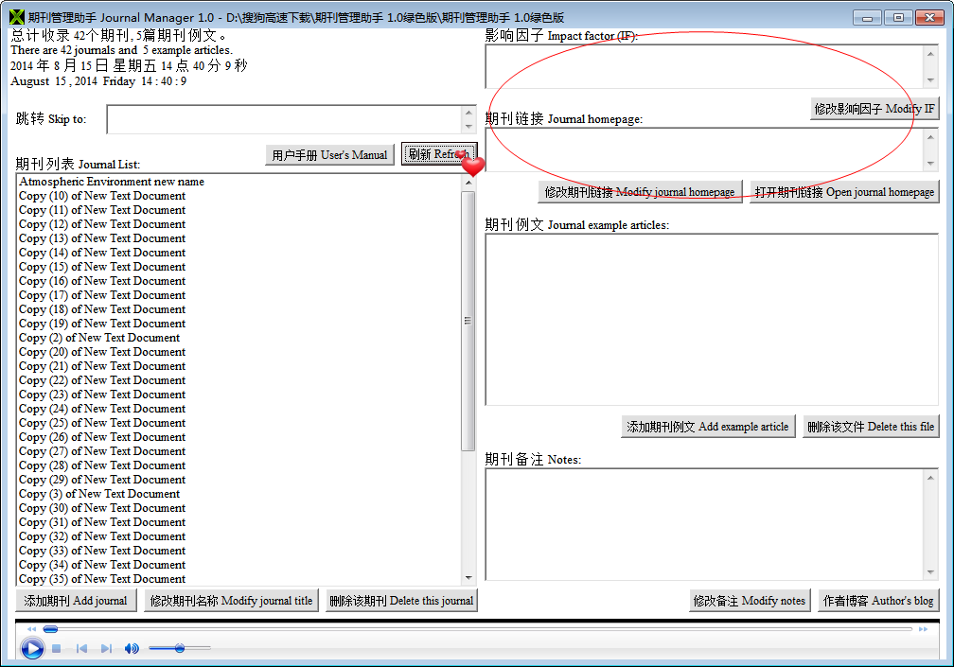Click scroll down arrow in Impact factor box
Viewport: 954px width, 667px height.
coord(930,80)
